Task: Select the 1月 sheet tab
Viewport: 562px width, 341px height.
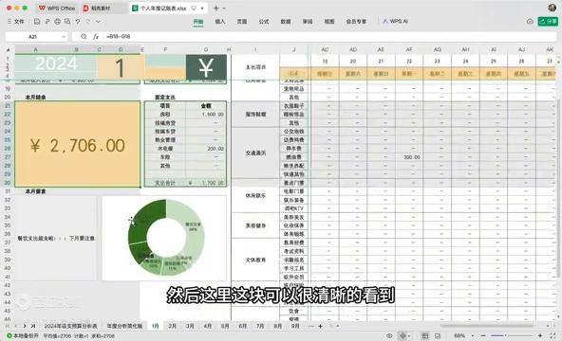Action: (x=155, y=326)
